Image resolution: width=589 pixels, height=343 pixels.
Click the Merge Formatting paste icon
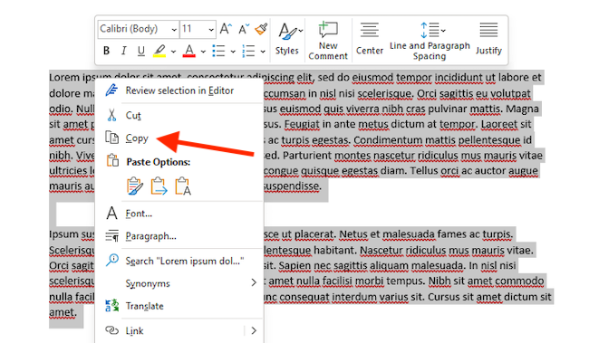159,186
